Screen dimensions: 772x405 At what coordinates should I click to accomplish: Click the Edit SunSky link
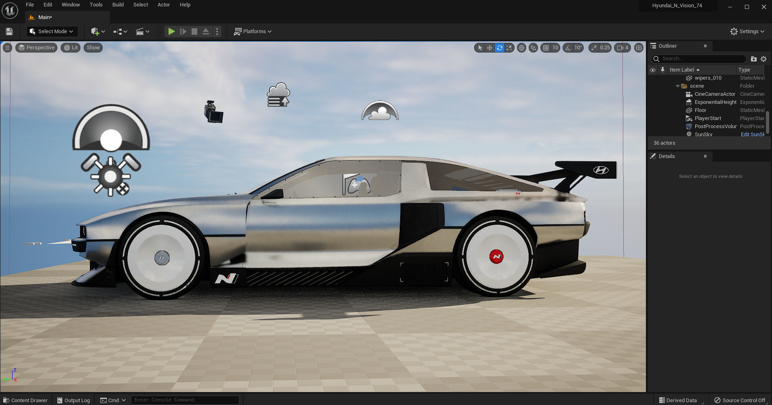pos(752,135)
